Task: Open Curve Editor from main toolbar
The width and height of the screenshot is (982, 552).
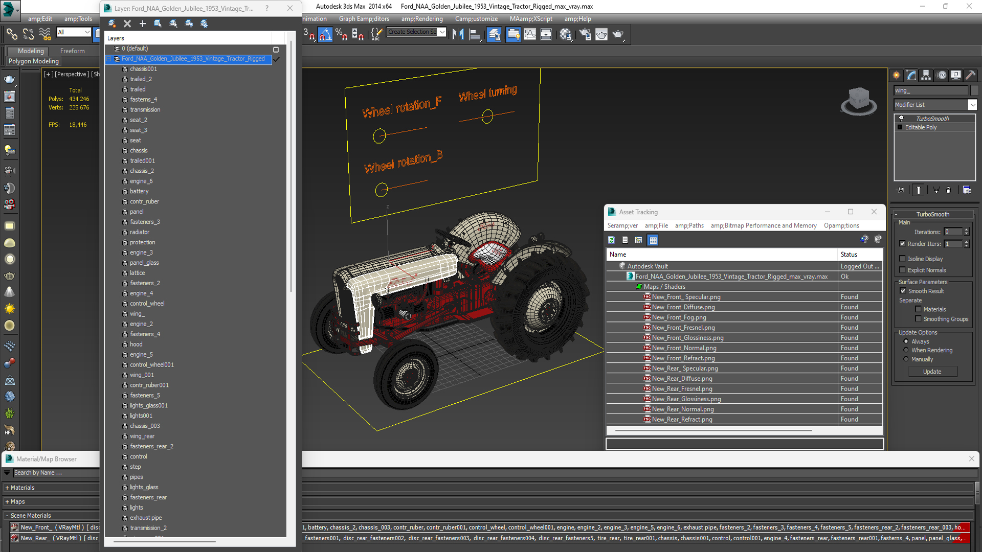Action: [x=530, y=34]
